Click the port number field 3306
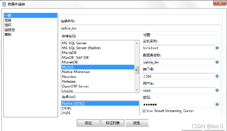Viewport: 227px width, 131px height. point(179,76)
